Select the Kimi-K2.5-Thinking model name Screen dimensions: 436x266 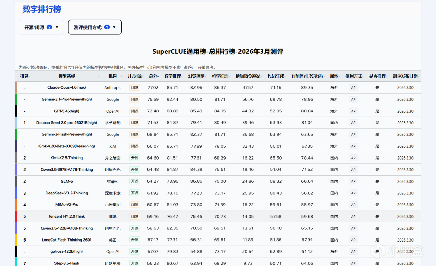pyautogui.click(x=67, y=158)
